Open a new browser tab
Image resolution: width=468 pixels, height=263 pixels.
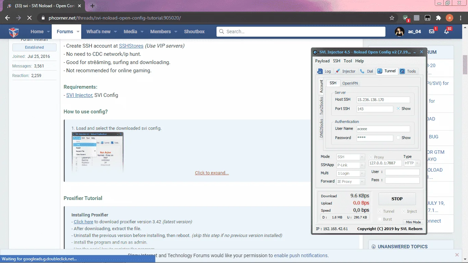click(x=93, y=6)
